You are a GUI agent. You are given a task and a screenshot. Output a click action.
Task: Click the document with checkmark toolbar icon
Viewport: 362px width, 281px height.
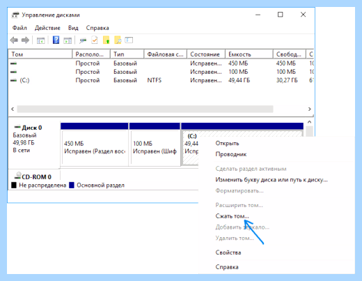click(95, 40)
